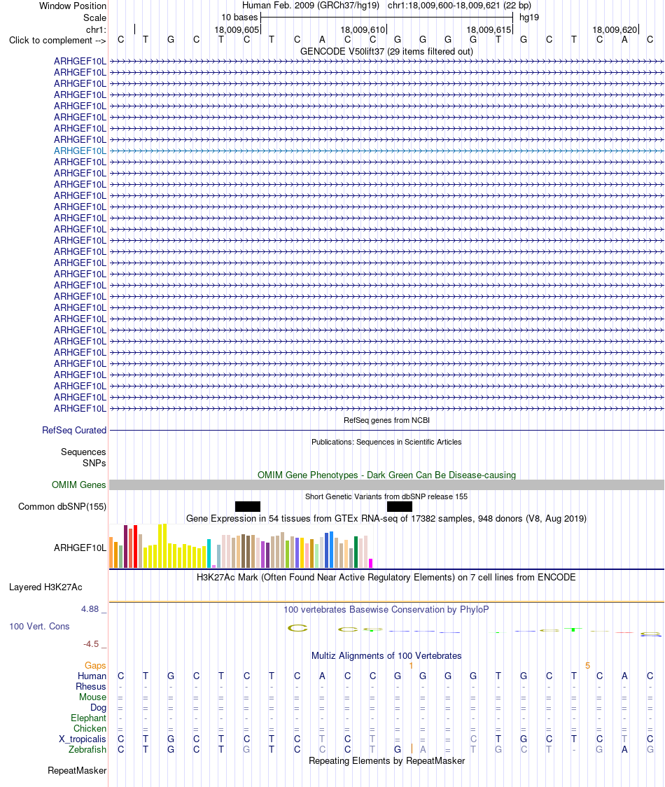Viewport: 665px width, 787px height.
Task: Click position label 18,009,610
Action: 363,29
